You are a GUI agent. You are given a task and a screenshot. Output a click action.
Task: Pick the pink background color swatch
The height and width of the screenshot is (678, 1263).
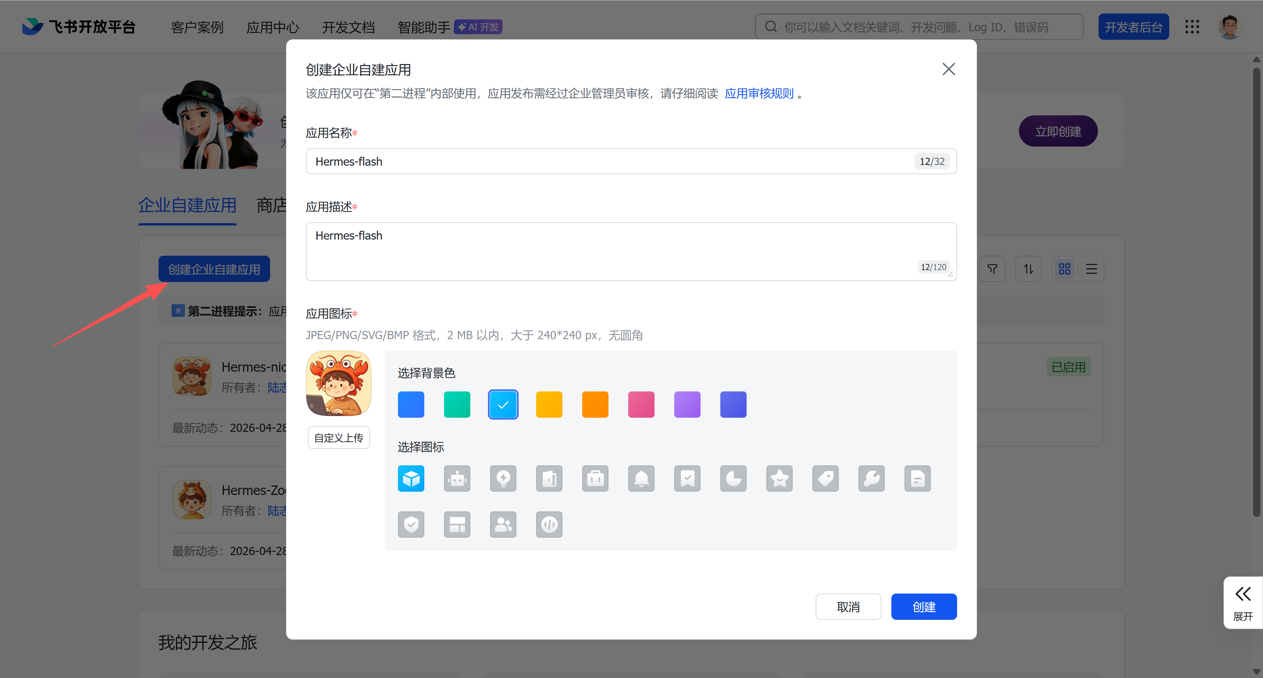(x=641, y=405)
